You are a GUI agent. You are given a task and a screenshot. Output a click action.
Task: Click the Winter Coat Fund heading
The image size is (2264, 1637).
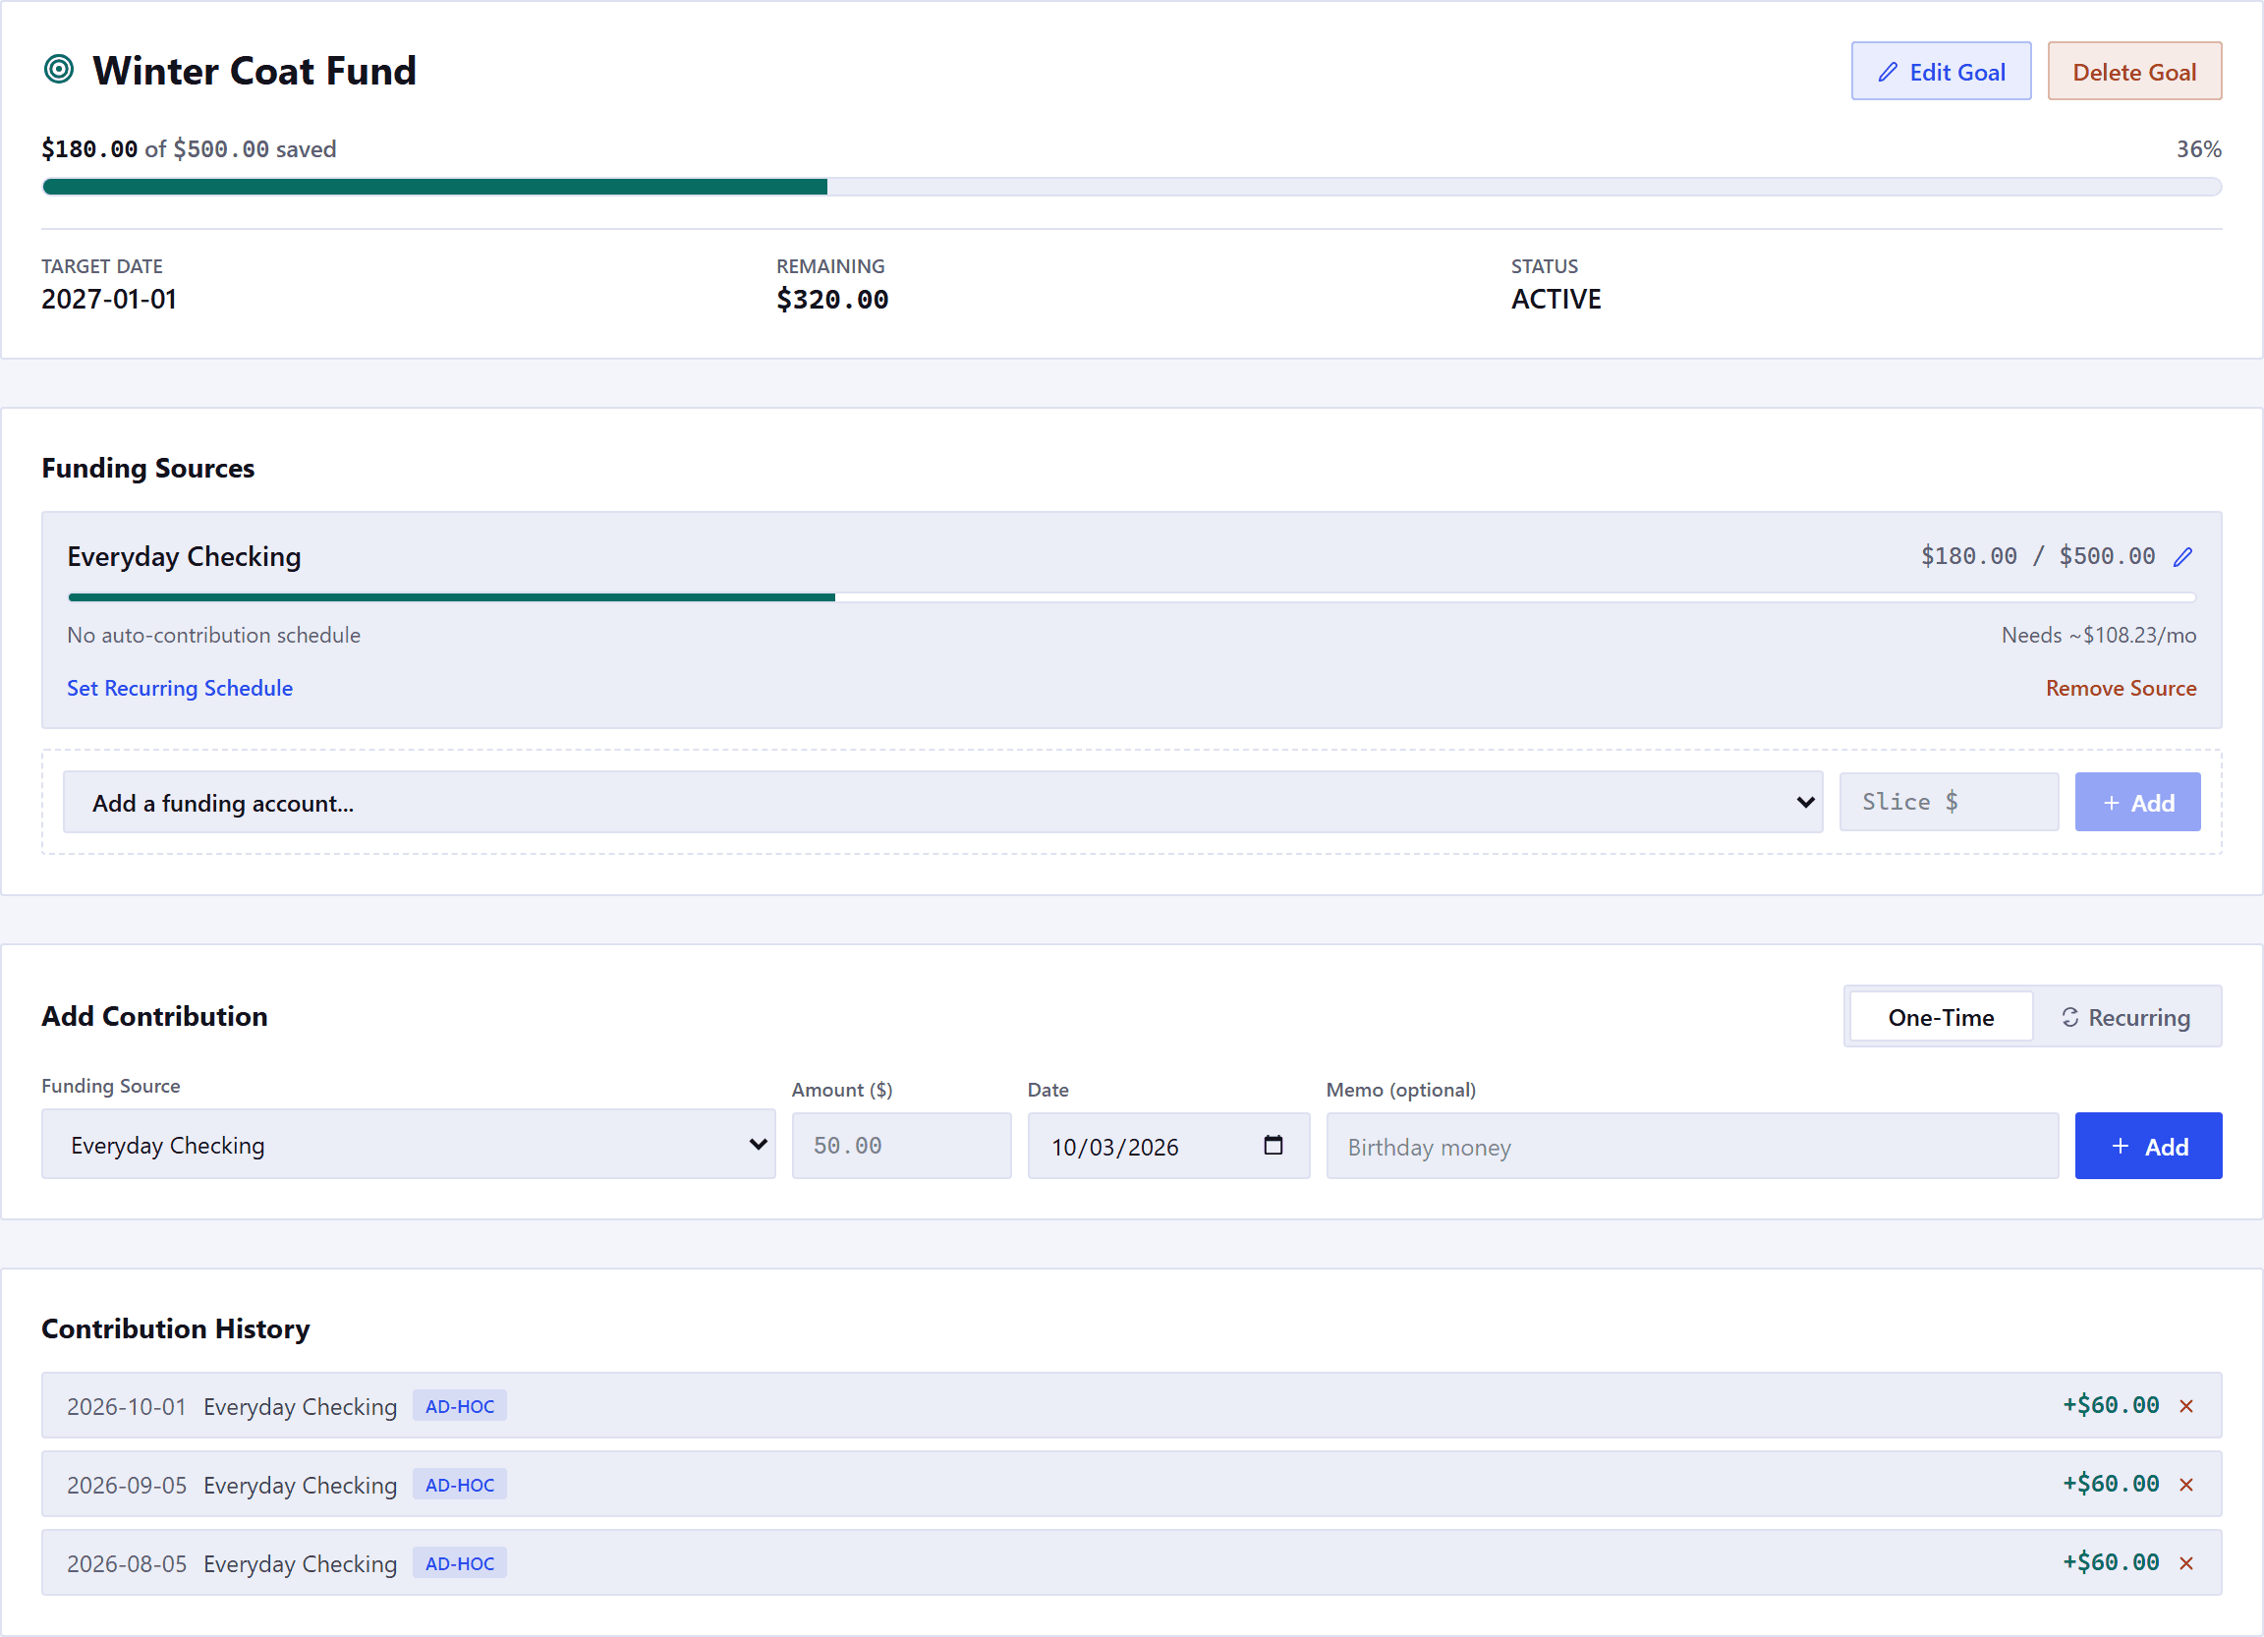click(255, 71)
